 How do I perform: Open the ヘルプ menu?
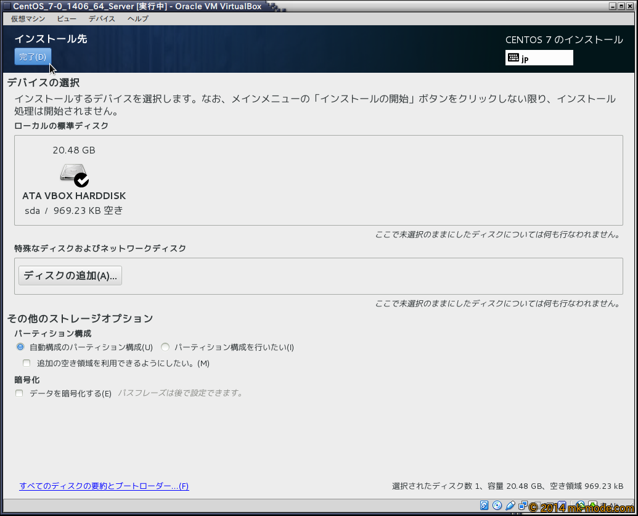pyautogui.click(x=137, y=18)
